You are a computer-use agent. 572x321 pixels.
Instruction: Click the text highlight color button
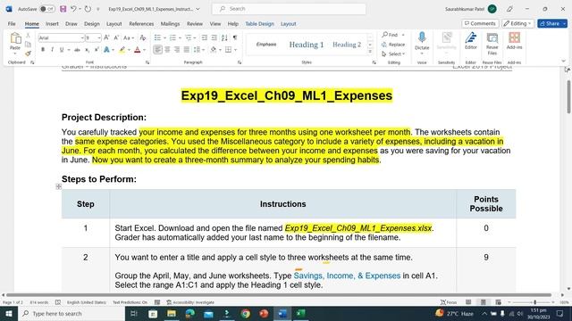(x=122, y=50)
